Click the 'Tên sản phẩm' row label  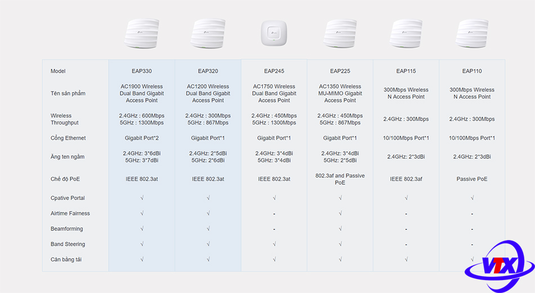68,93
